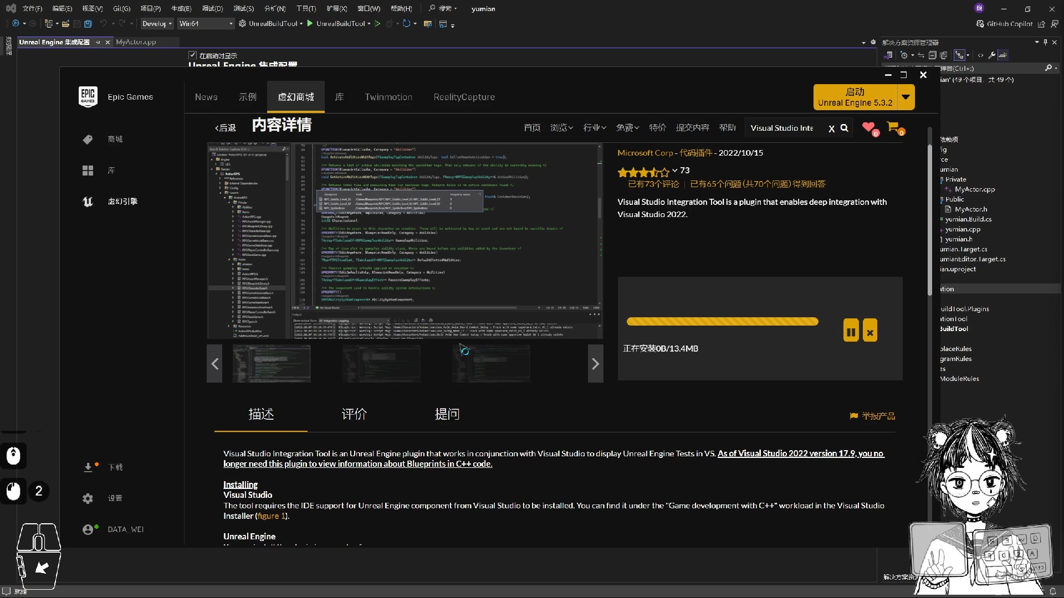Cancel the plugin installation
This screenshot has height=598, width=1064.
coord(870,331)
